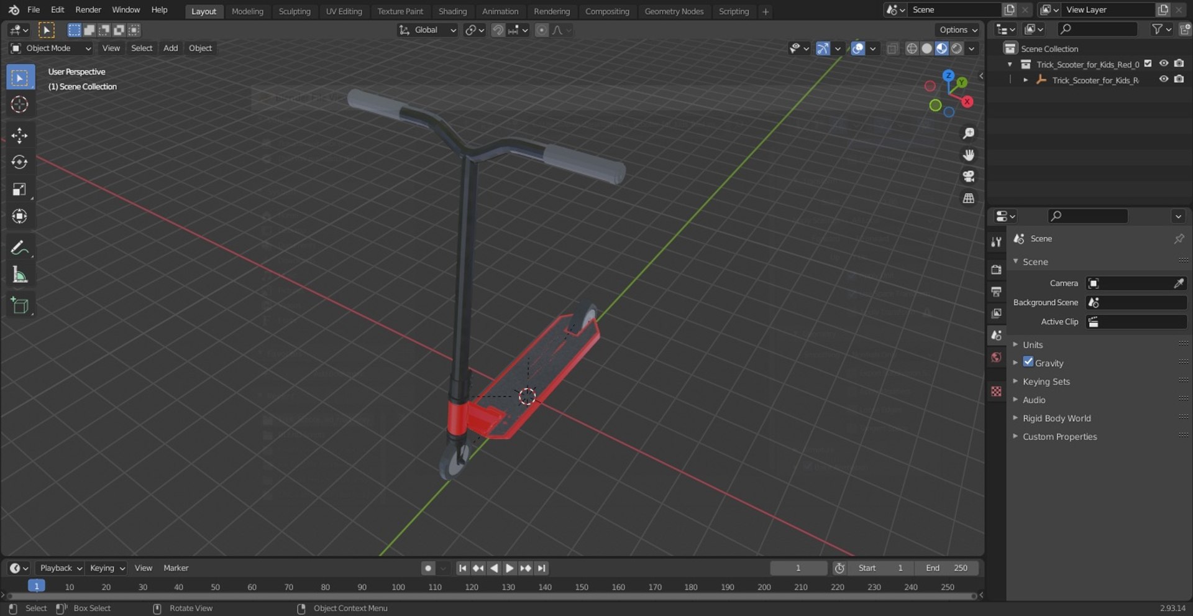The image size is (1193, 616).
Task: Enable rendered viewport shading
Action: coord(957,48)
